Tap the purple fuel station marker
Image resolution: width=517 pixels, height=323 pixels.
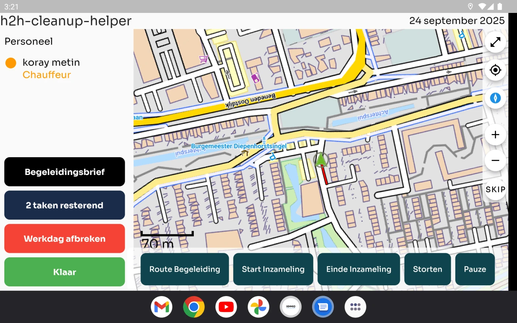[x=255, y=78]
